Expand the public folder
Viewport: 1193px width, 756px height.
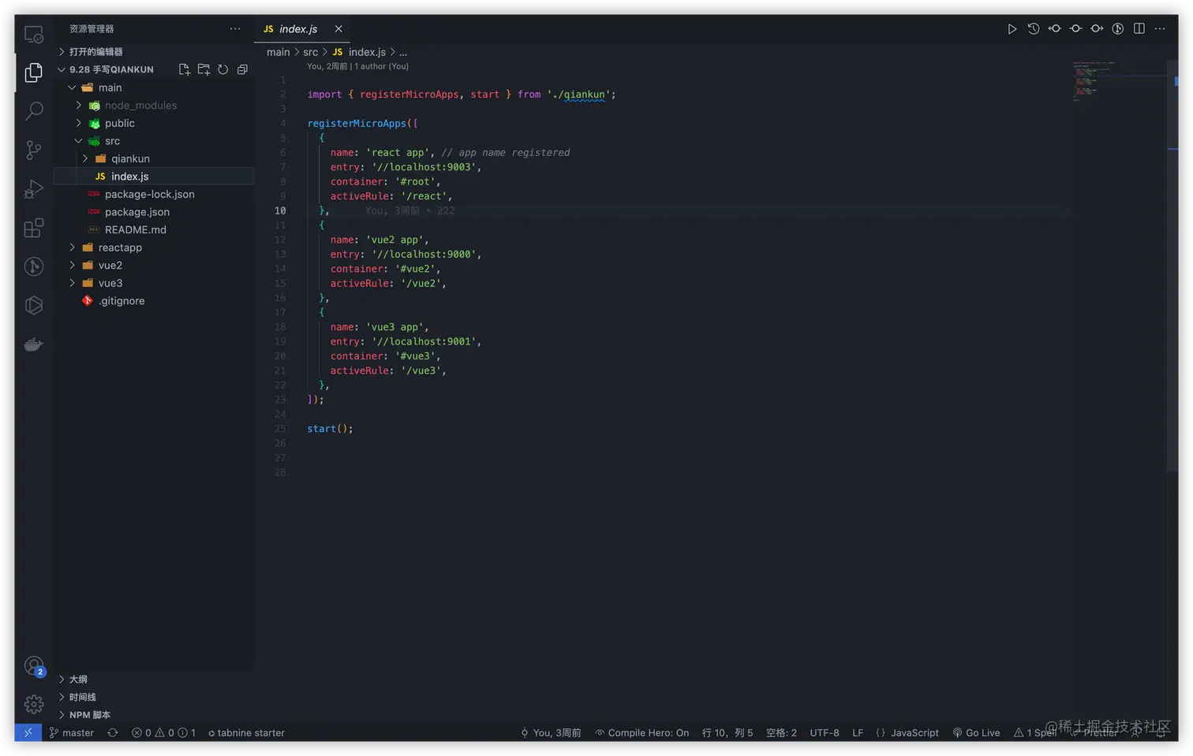pos(154,123)
